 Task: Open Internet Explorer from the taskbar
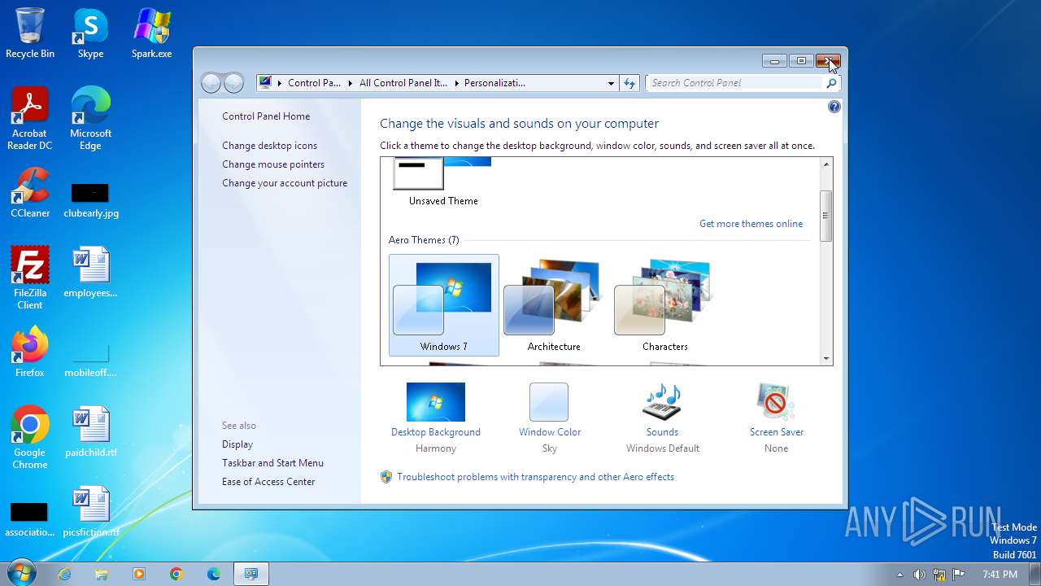click(x=64, y=574)
